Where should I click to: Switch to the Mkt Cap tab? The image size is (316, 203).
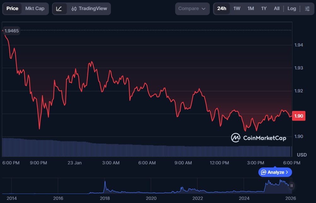[x=35, y=8]
